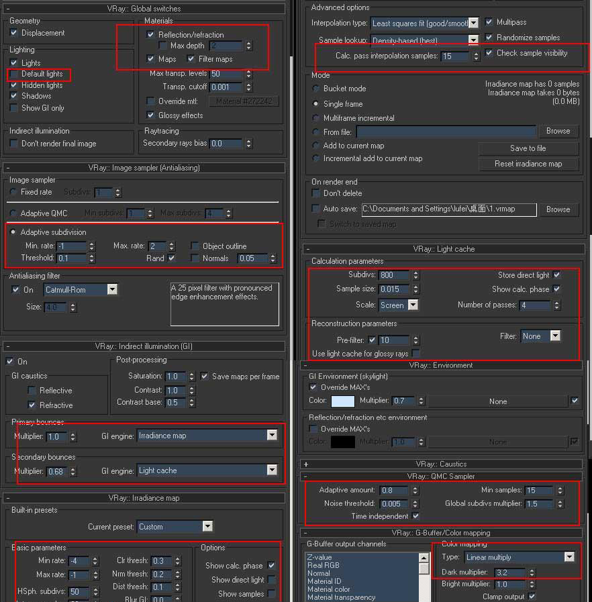Click Browse next to From file
This screenshot has width=592, height=602.
558,131
